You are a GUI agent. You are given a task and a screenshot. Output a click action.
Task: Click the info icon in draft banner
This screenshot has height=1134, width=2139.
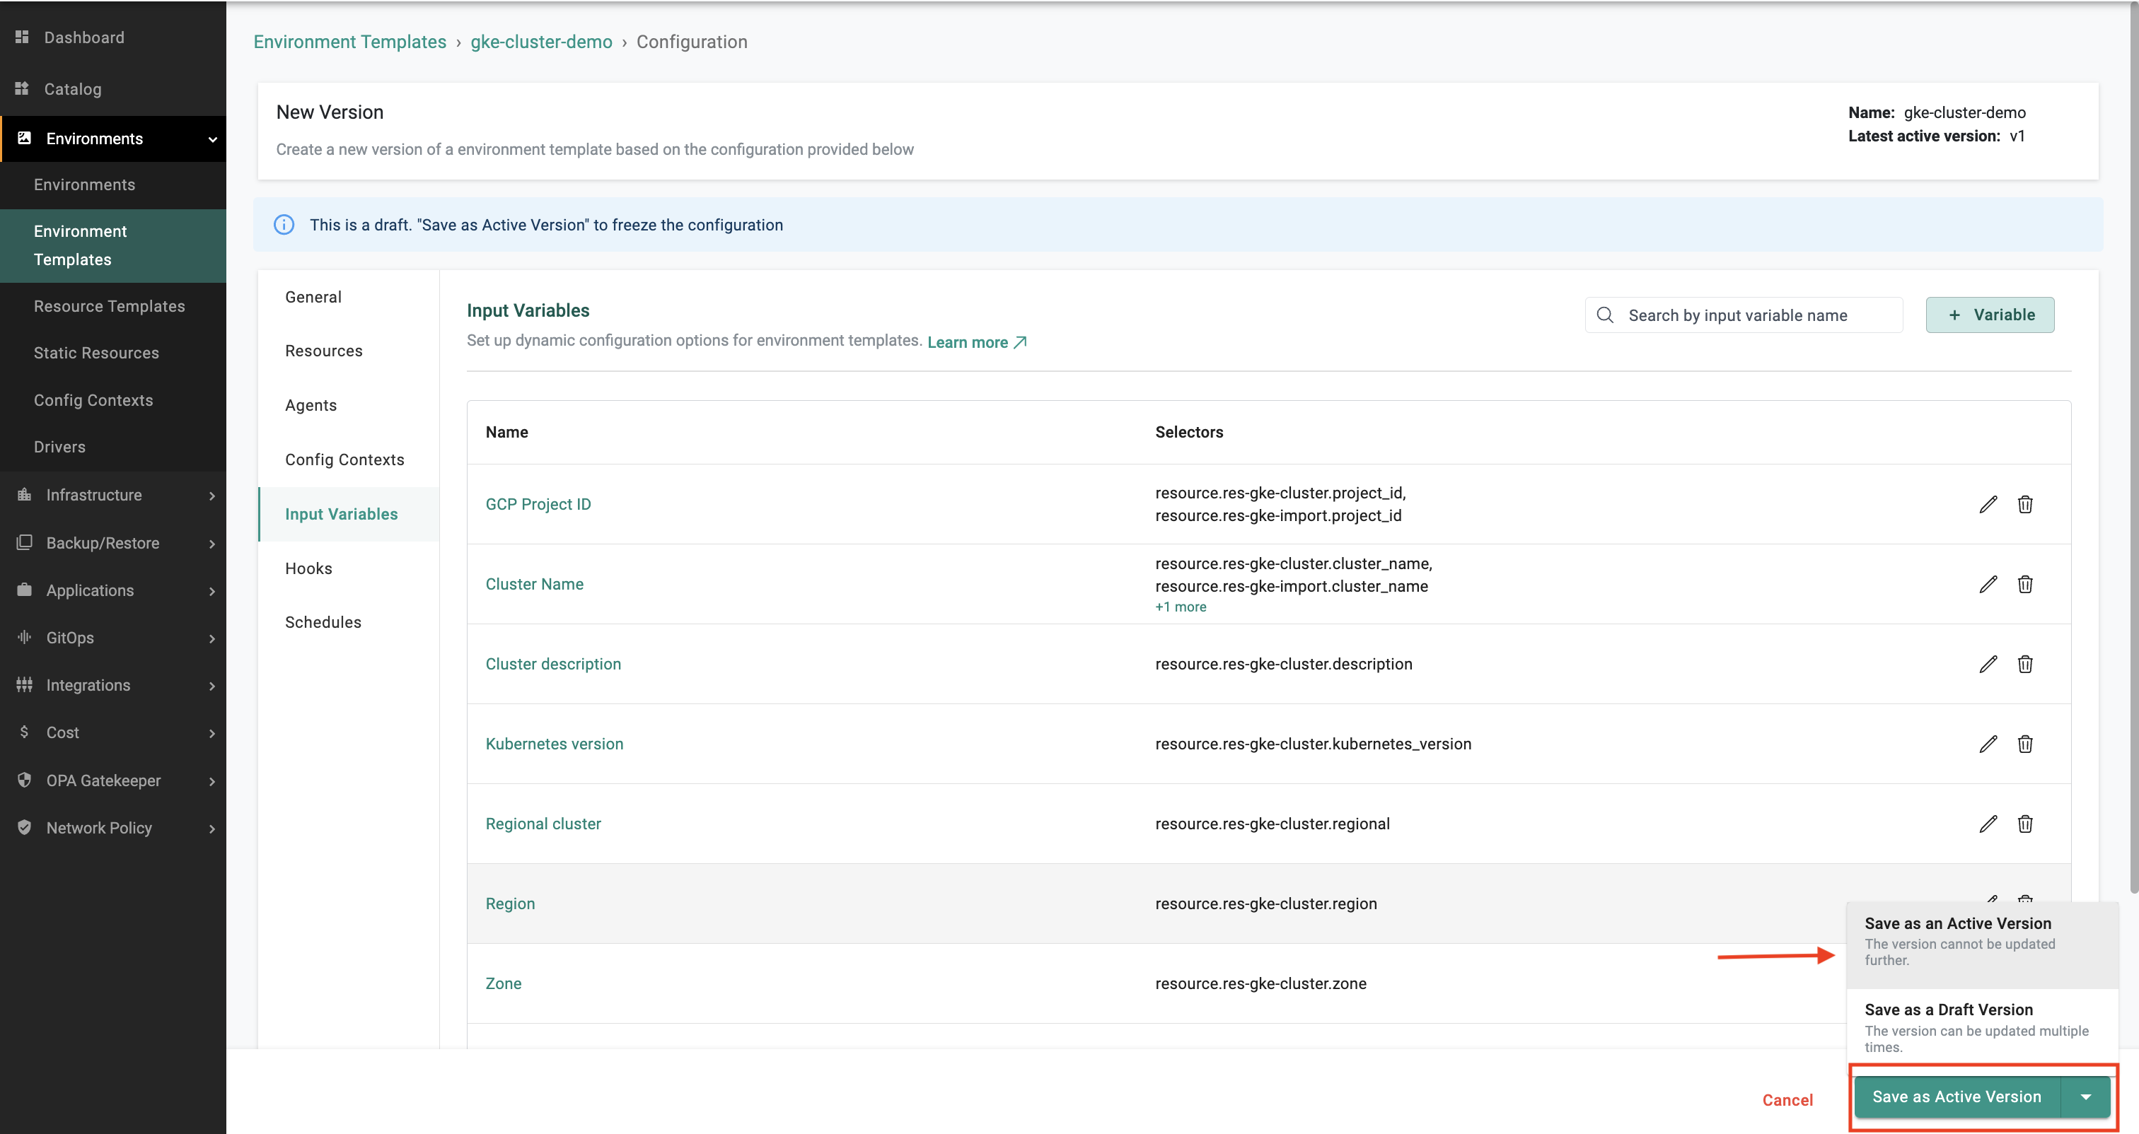click(x=284, y=225)
